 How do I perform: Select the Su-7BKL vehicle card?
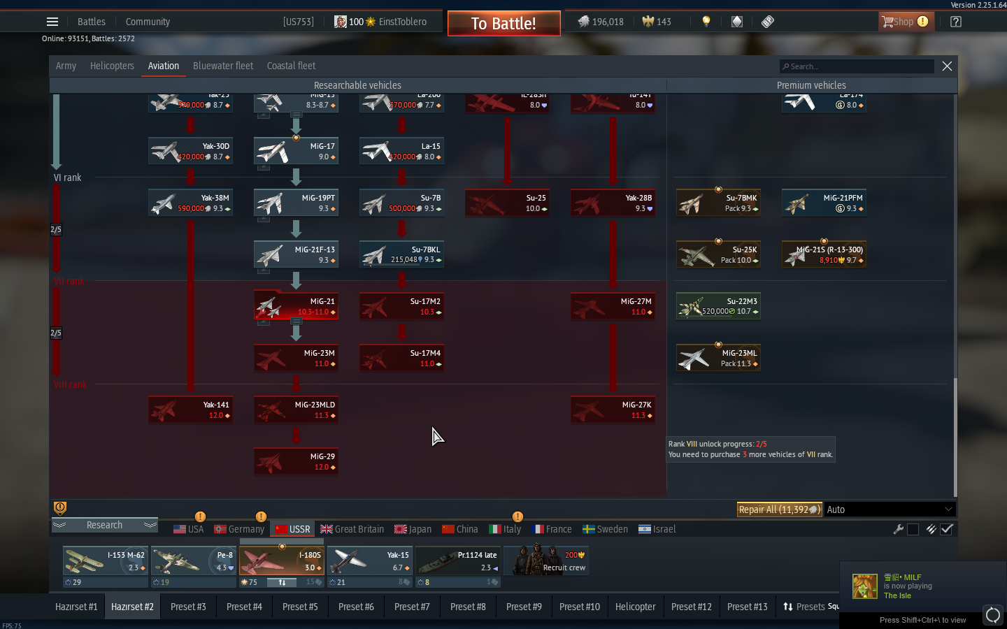tap(401, 254)
